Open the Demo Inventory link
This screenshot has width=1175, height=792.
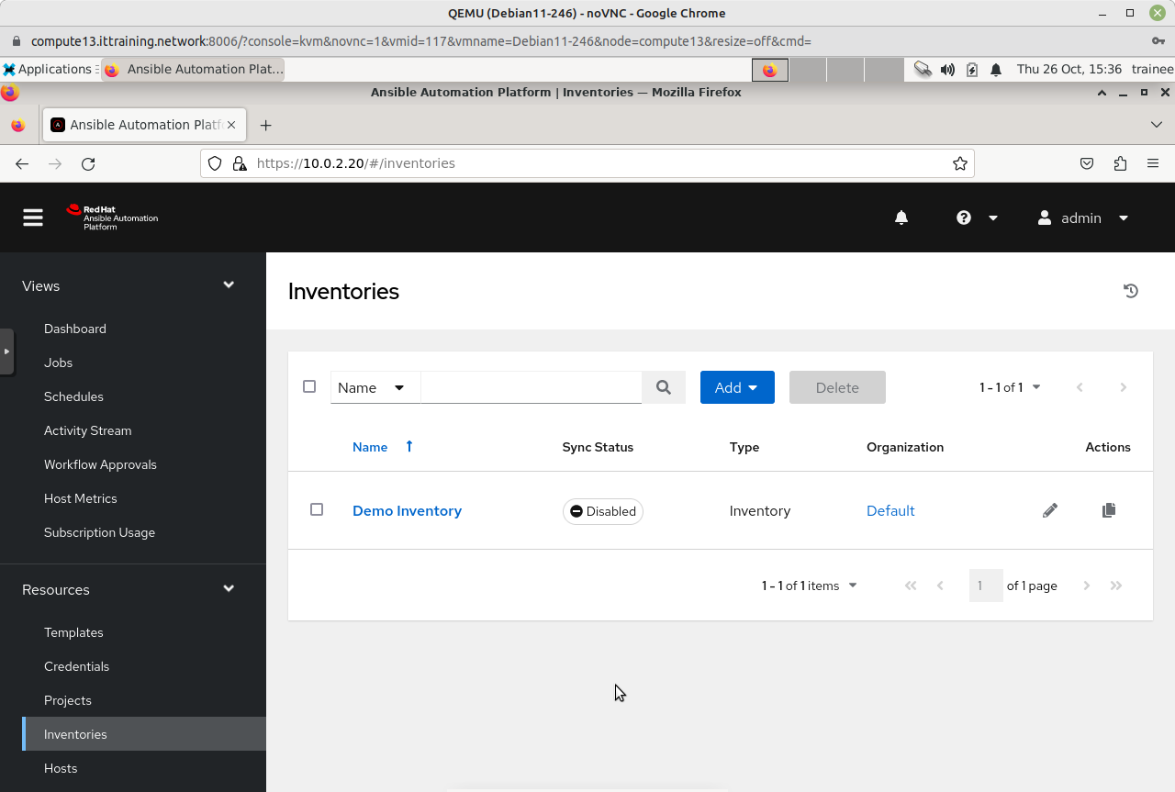tap(407, 510)
